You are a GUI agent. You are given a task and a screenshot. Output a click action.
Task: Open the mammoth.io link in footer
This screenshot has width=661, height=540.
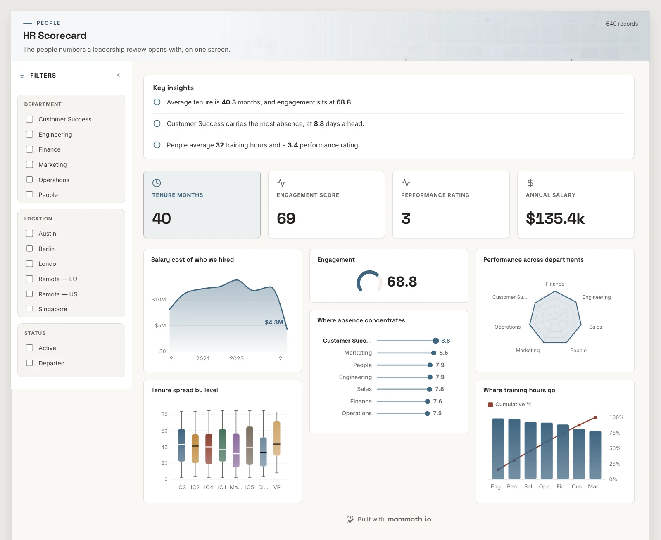[x=409, y=519]
